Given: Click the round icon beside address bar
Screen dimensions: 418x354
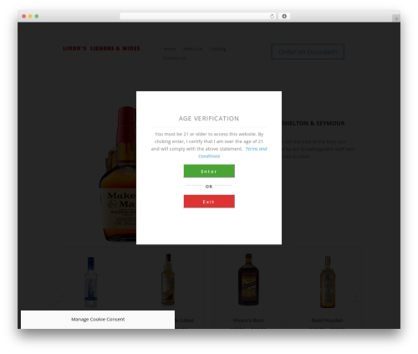Looking at the screenshot, I should tap(284, 17).
